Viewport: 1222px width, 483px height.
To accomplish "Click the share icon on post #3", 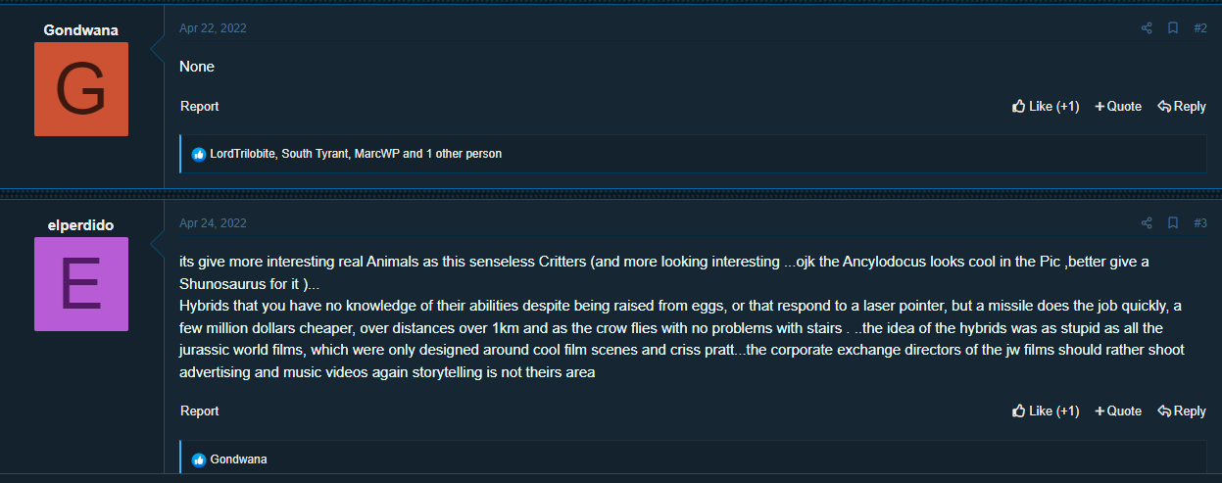I will [1147, 223].
